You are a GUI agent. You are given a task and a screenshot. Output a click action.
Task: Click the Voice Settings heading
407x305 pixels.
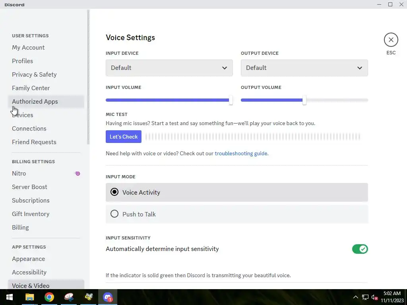[x=130, y=38]
